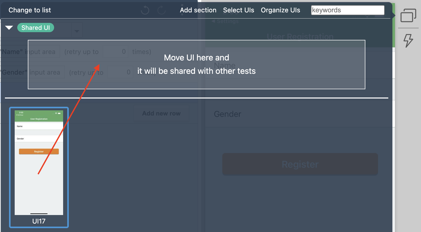Open Select UIs option

pos(239,10)
